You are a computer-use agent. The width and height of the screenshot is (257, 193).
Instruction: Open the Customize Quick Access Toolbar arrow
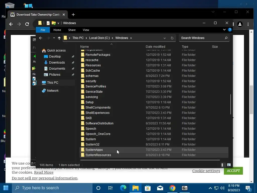58,23
